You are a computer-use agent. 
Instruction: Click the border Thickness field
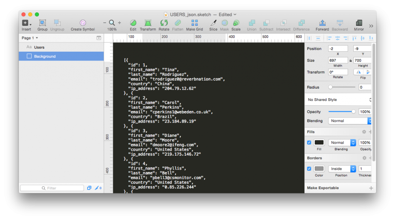point(365,169)
